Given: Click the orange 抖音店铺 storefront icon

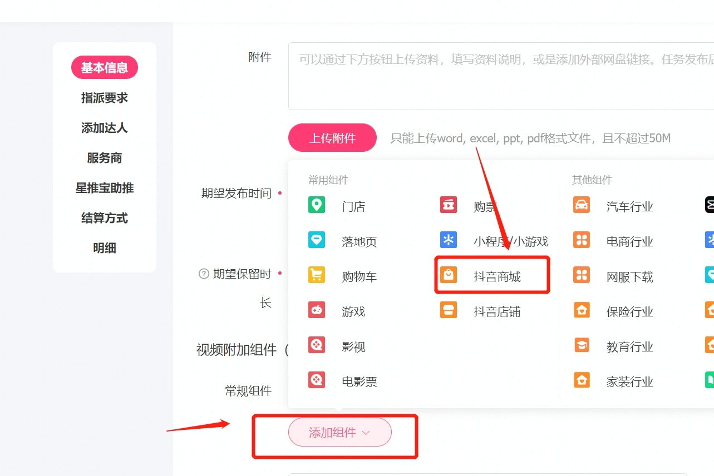Looking at the screenshot, I should click(449, 310).
